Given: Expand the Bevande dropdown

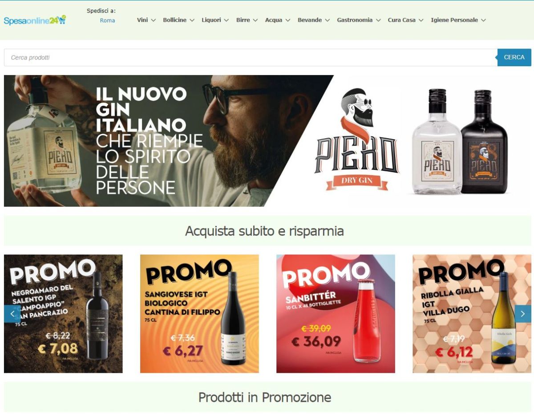Looking at the screenshot, I should 314,20.
